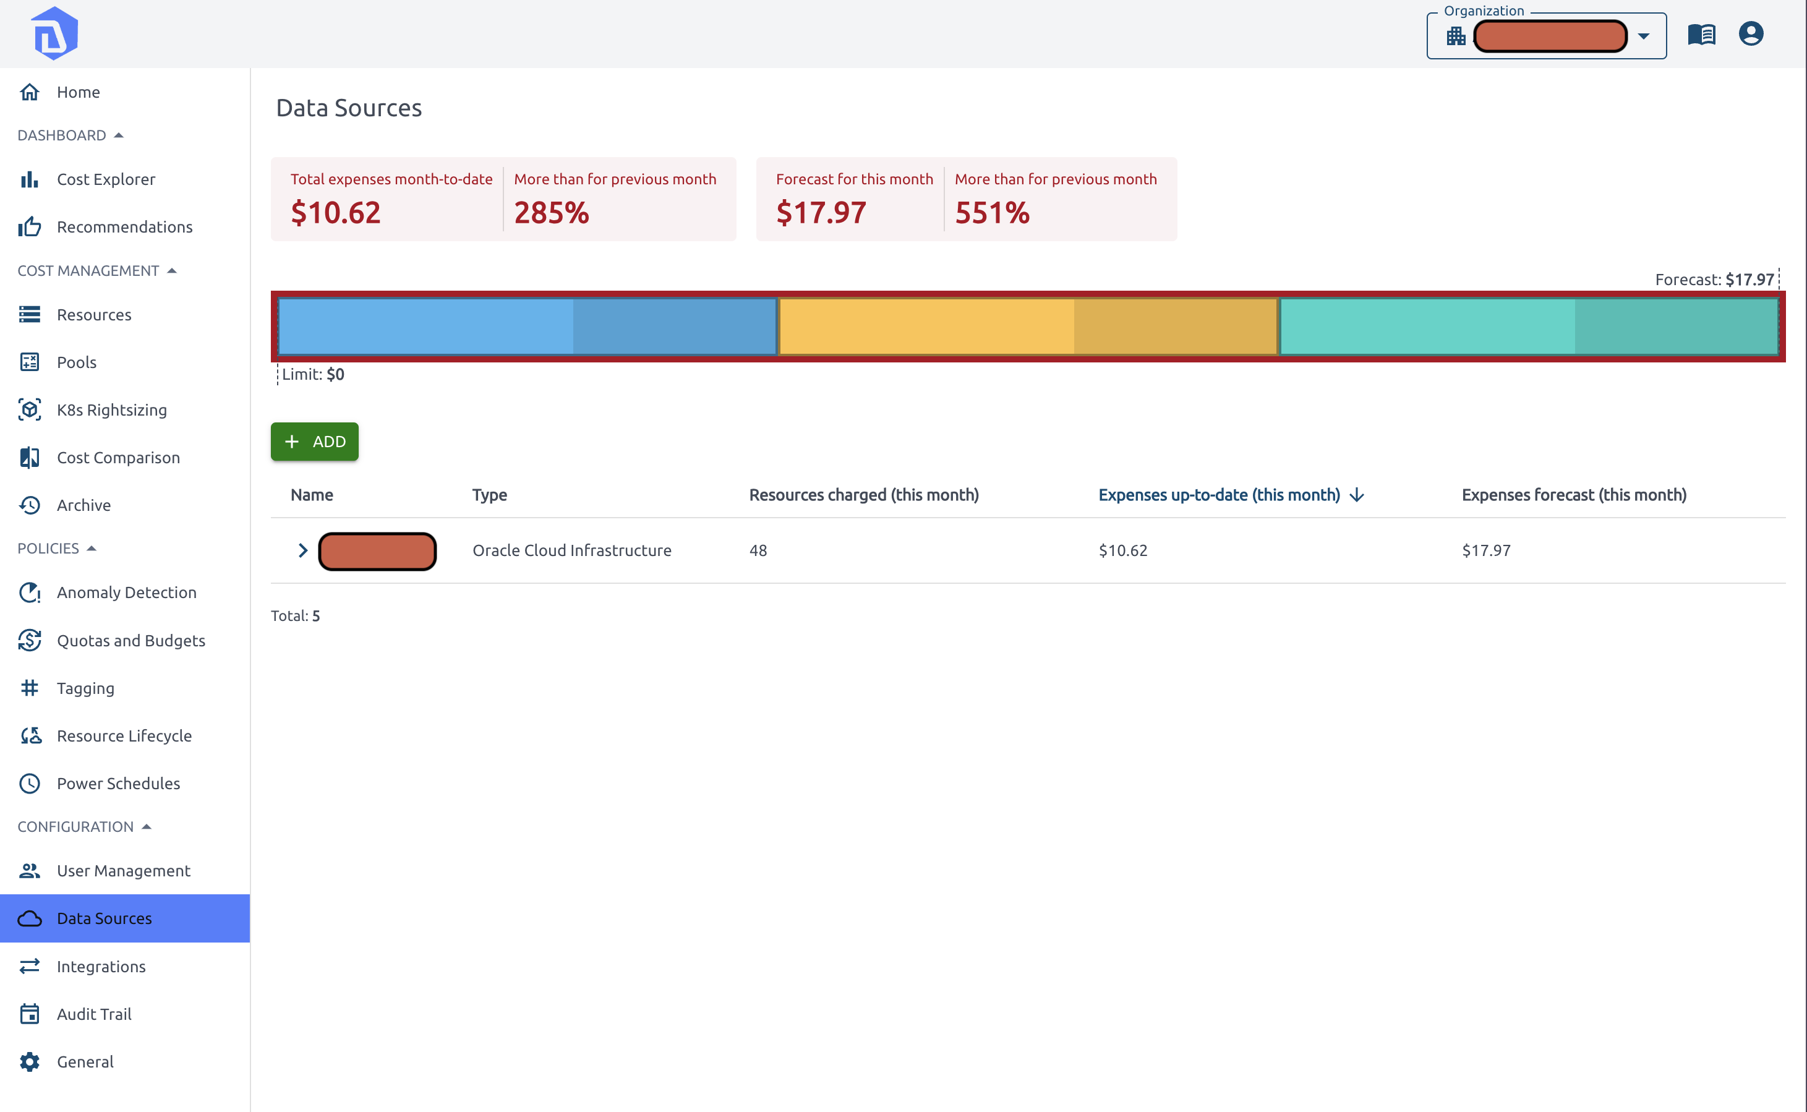
Task: Open Resource Lifecycle page
Action: tap(125, 735)
